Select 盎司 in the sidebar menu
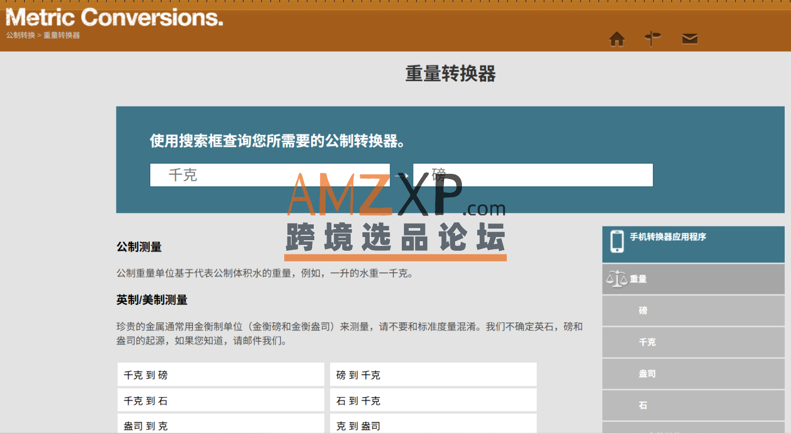Viewport: 791px width, 434px height. 647,374
